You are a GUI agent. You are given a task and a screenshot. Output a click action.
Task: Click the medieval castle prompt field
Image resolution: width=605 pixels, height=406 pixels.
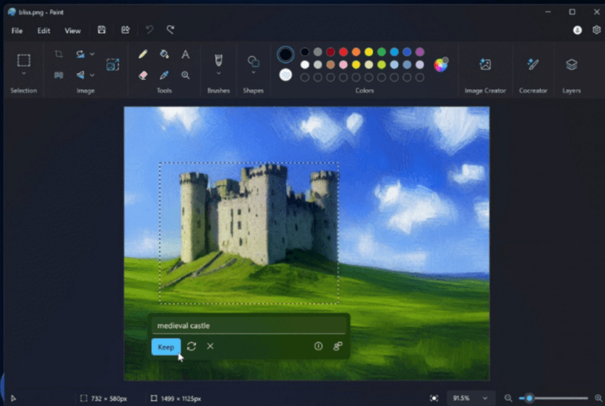tap(249, 326)
